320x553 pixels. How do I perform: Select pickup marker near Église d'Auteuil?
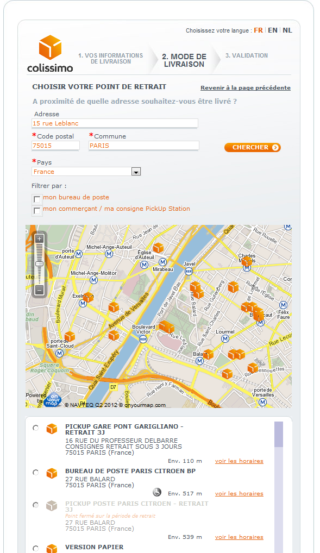pyautogui.click(x=159, y=248)
